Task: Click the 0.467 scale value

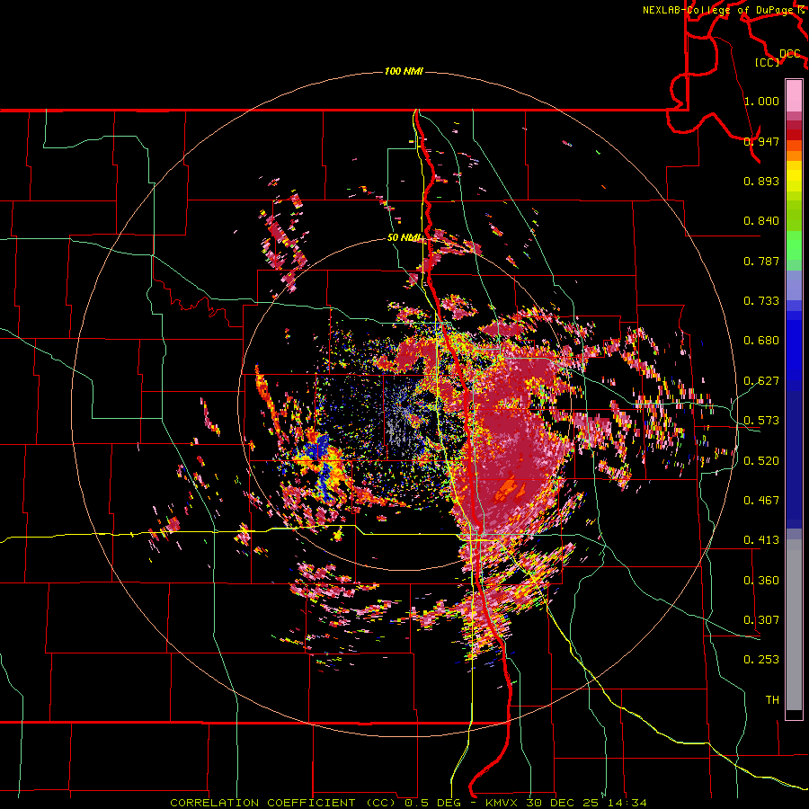Action: tap(761, 501)
